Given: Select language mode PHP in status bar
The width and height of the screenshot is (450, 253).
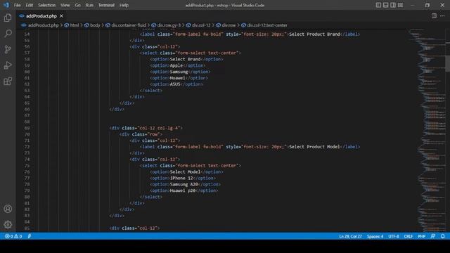Looking at the screenshot, I should click(421, 236).
